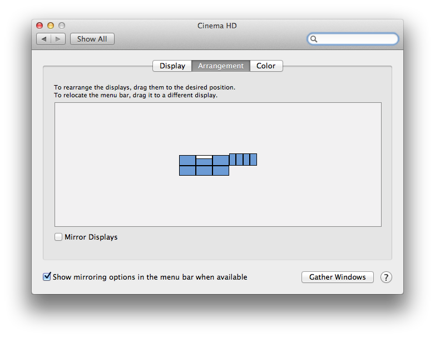The width and height of the screenshot is (435, 338).
Task: Select the leftmost narrow portrait display
Action: [233, 160]
